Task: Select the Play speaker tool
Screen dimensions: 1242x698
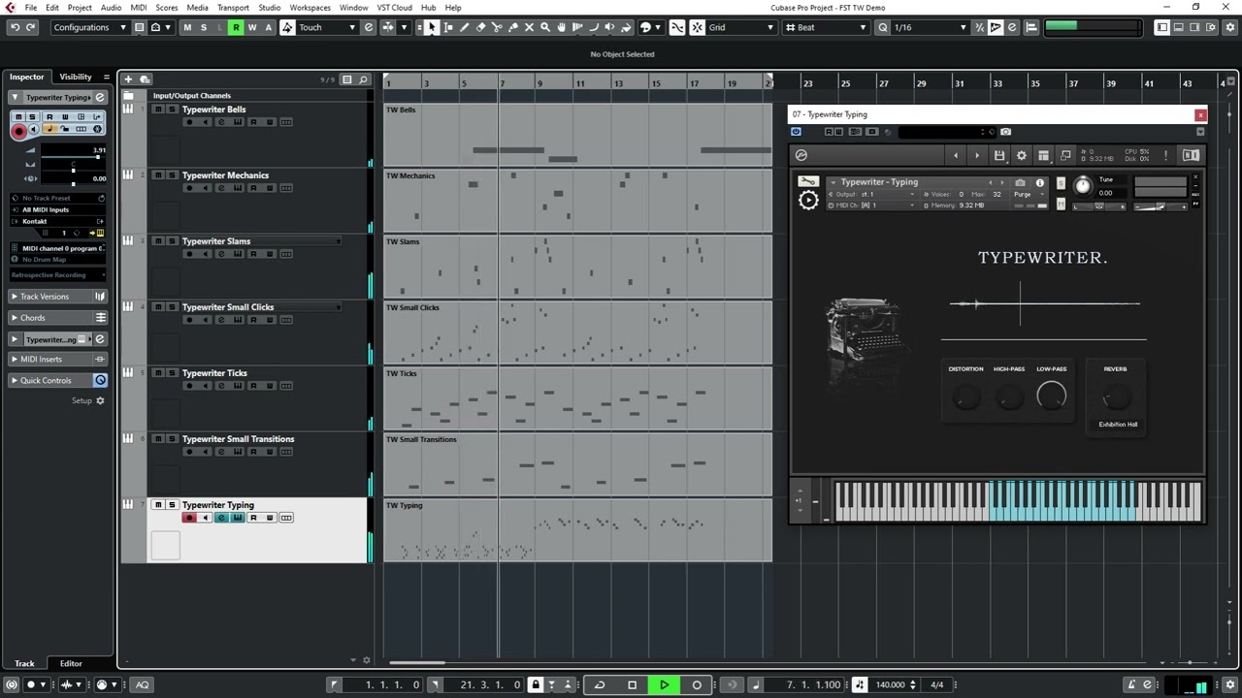Action: coord(609,27)
